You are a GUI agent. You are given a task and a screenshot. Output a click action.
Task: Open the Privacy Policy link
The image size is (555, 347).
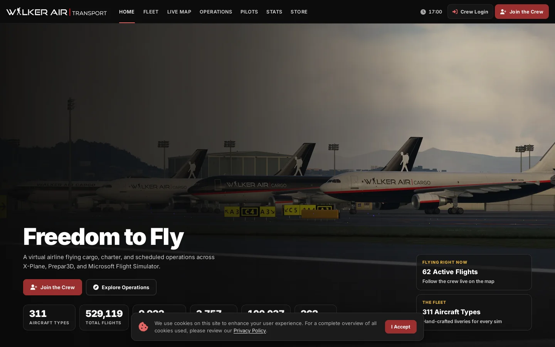pyautogui.click(x=250, y=330)
